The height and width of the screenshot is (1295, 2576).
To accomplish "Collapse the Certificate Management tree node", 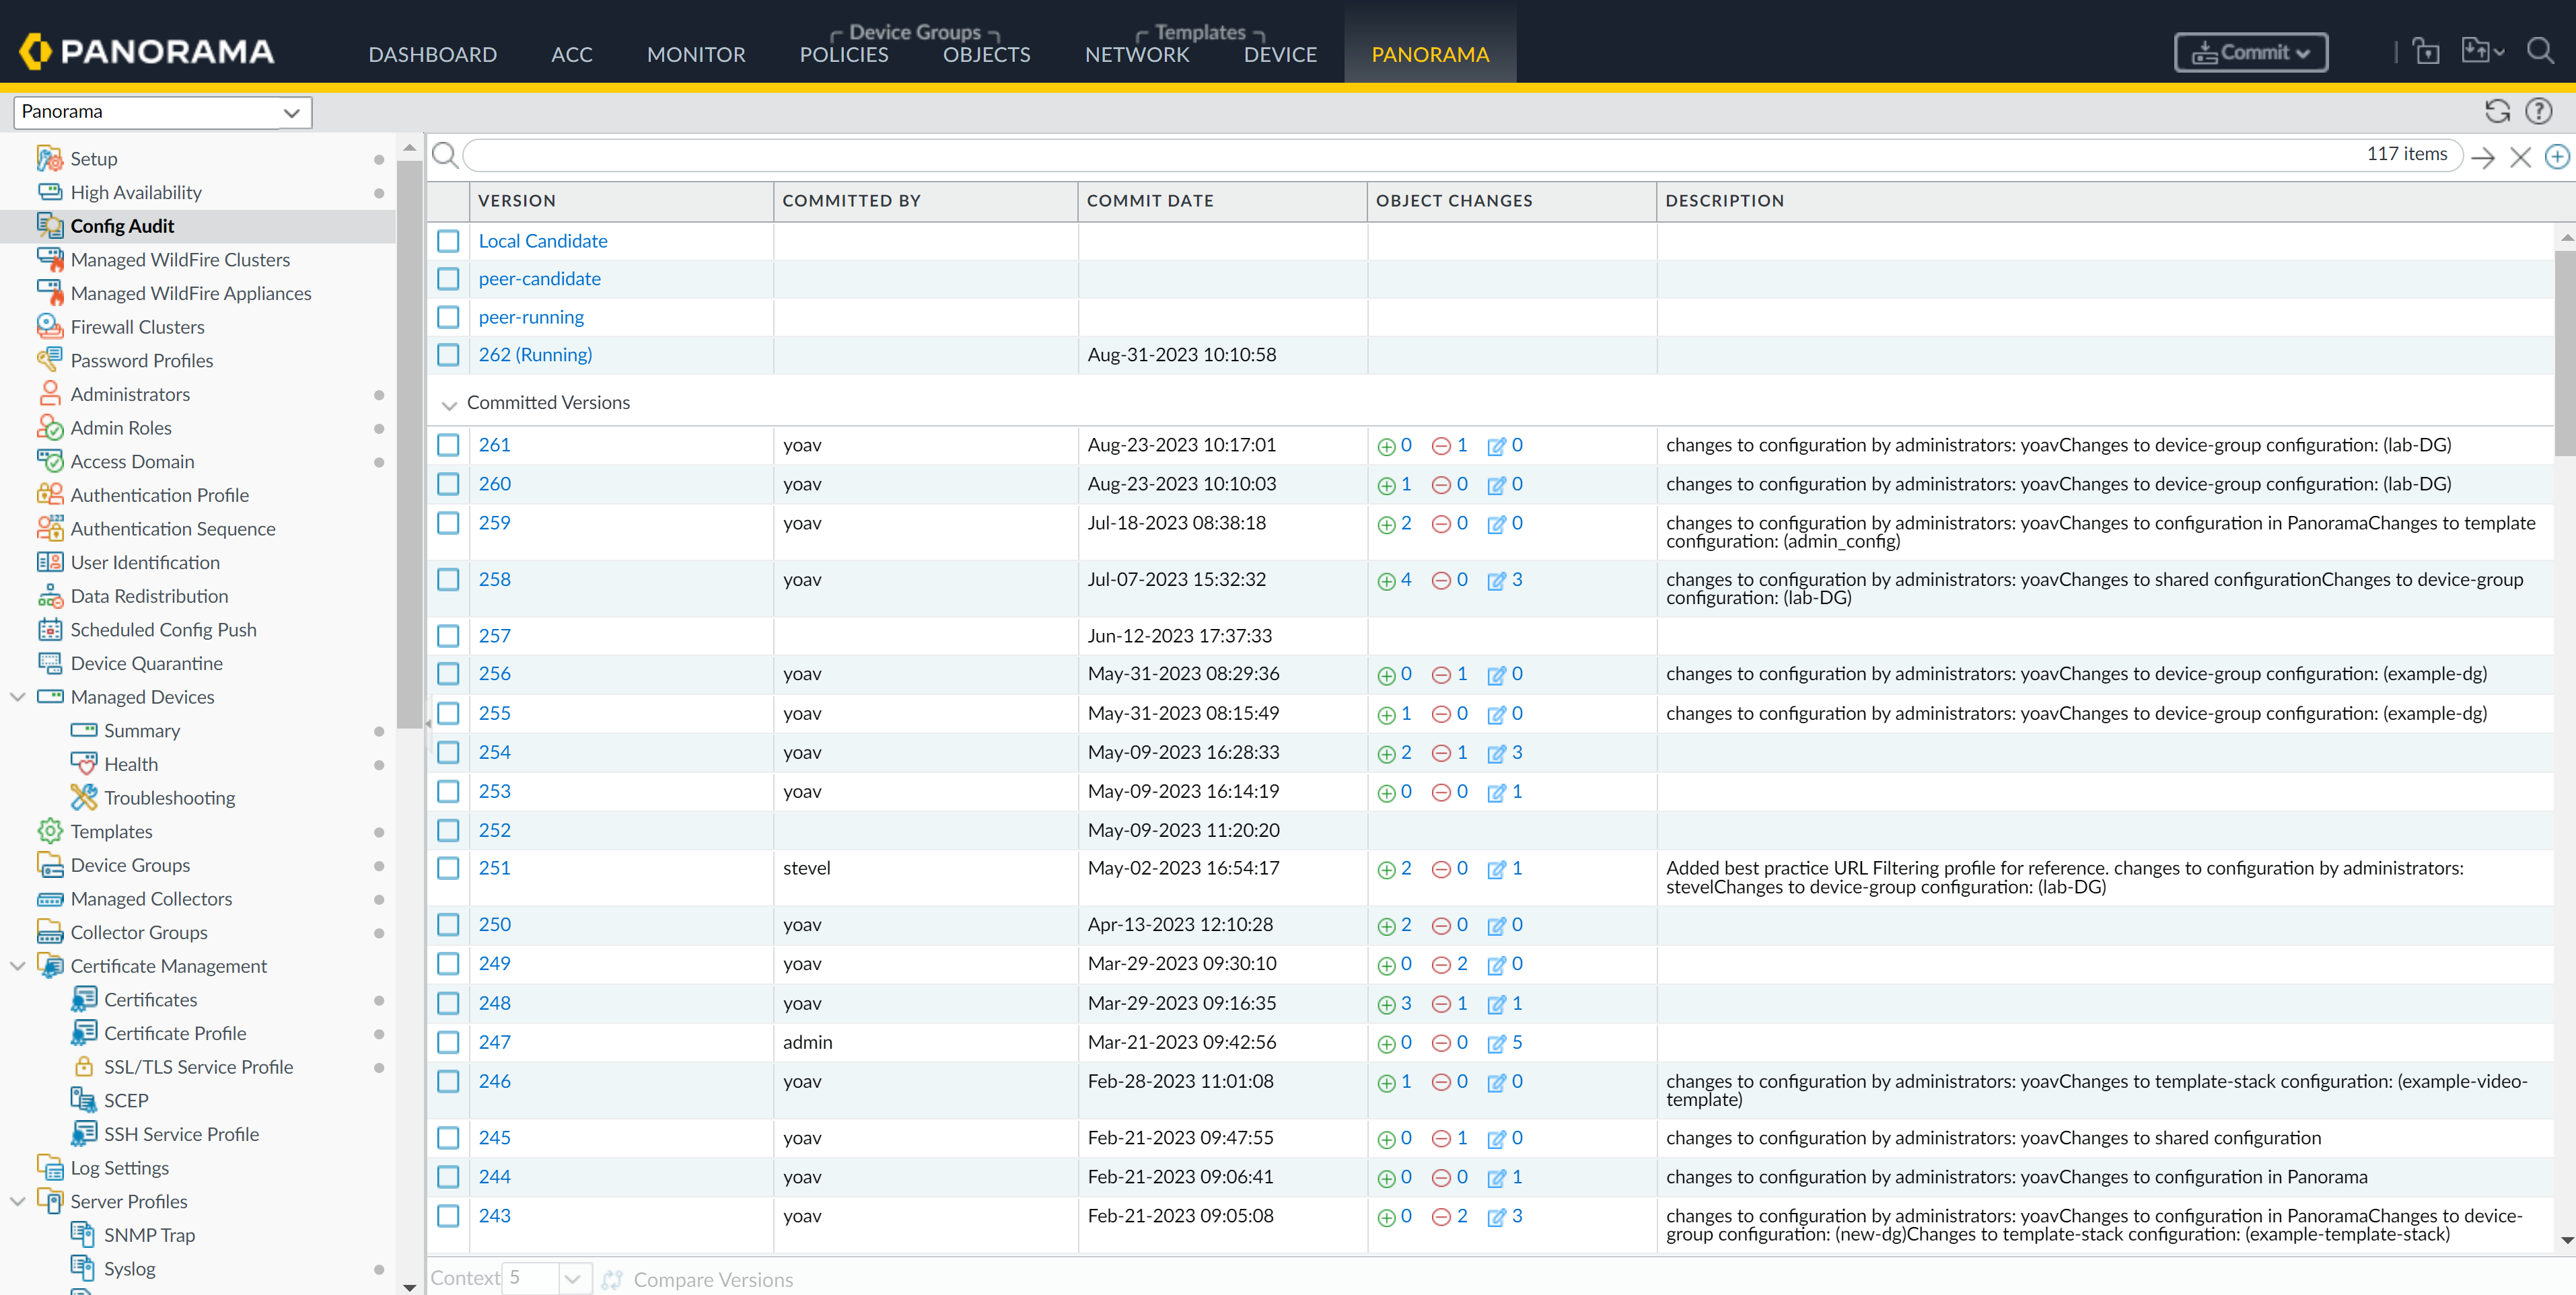I will [17, 966].
